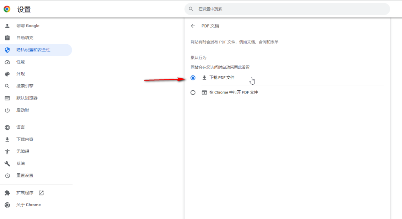
Task: Click the globe icon for 语言
Action: [7, 127]
